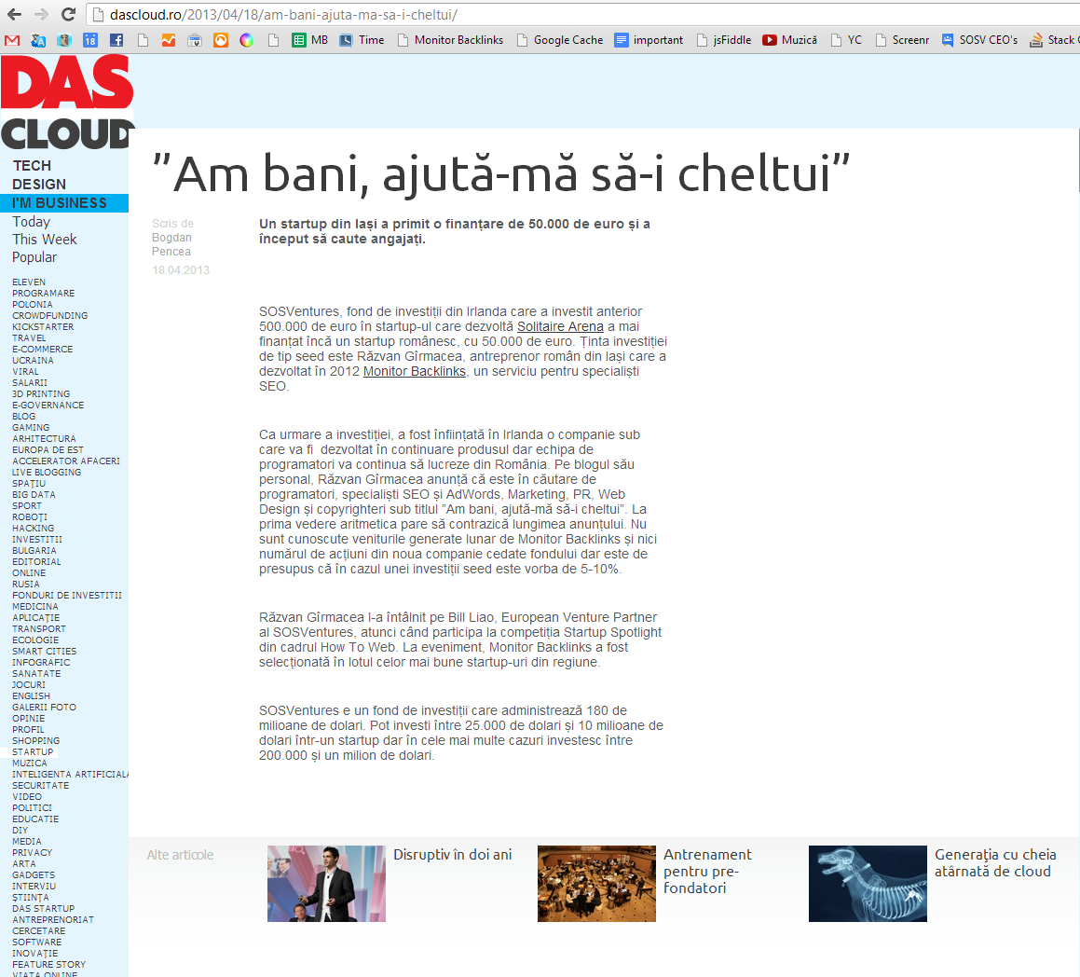Click the browser forward arrow
The height and width of the screenshot is (977, 1080).
41,15
